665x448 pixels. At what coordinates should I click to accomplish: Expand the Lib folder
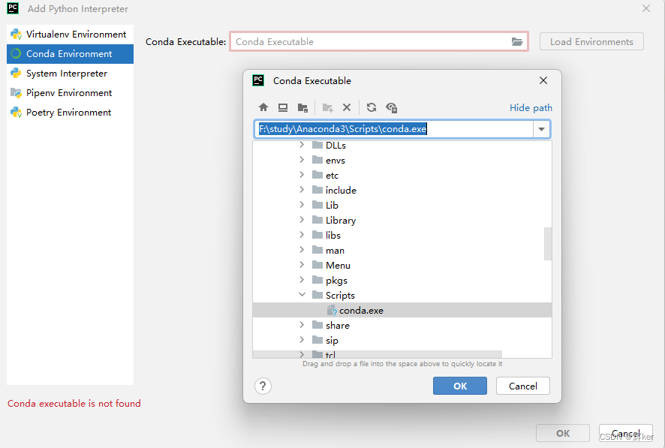coord(302,205)
